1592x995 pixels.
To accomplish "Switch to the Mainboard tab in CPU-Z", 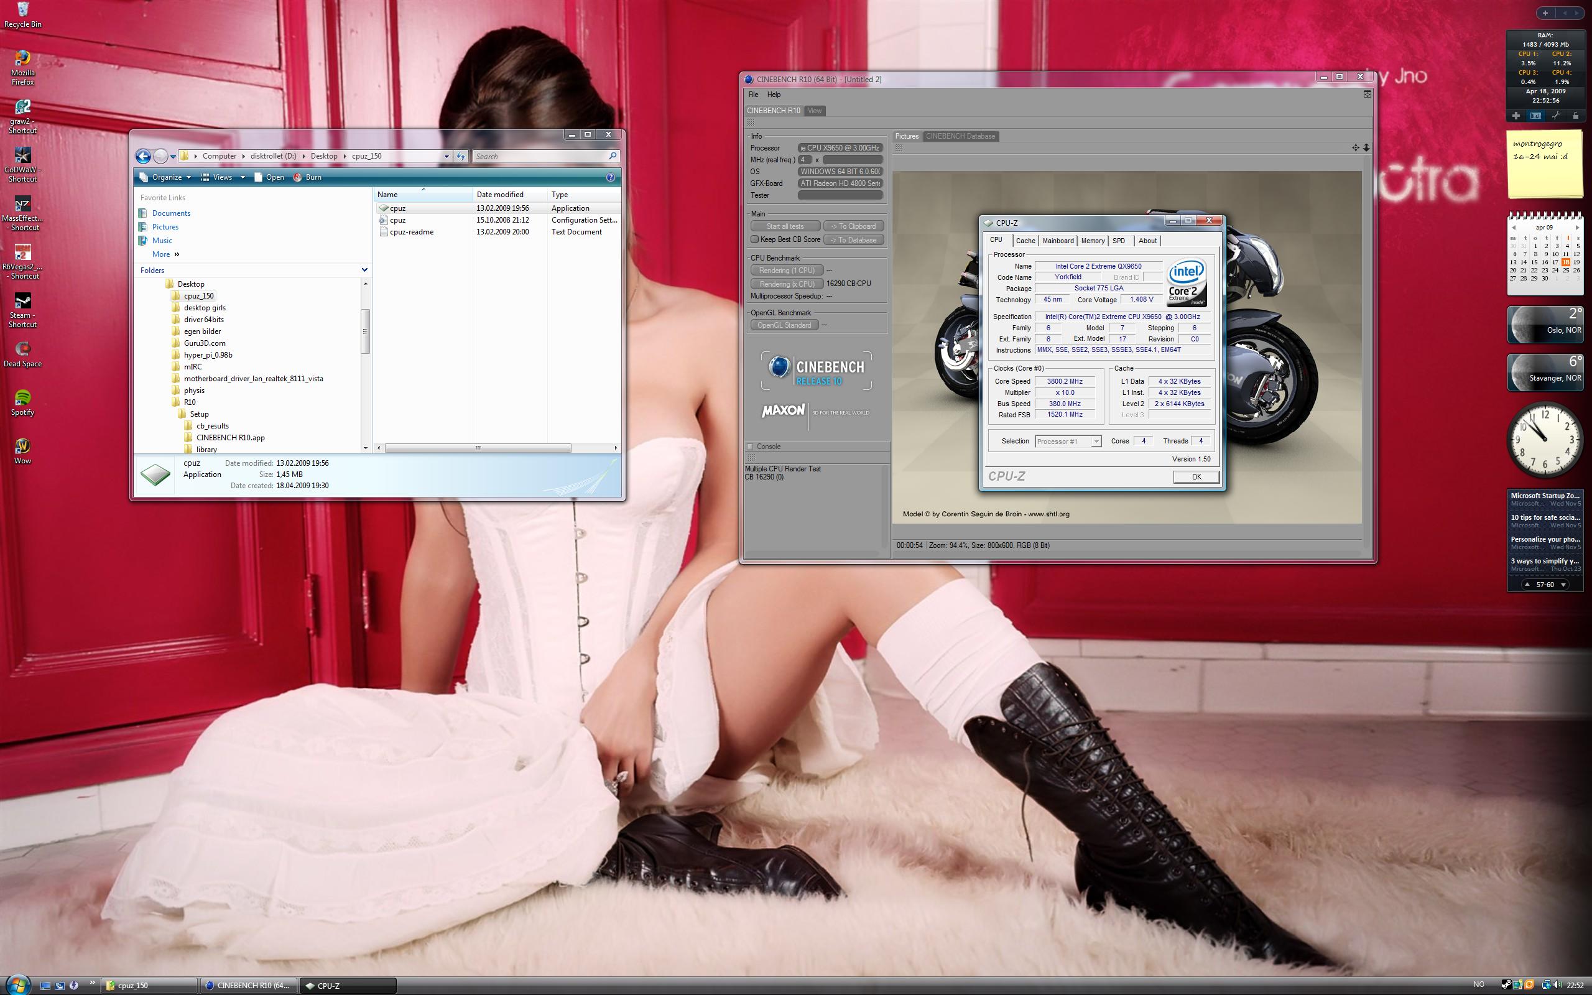I will click(x=1058, y=241).
